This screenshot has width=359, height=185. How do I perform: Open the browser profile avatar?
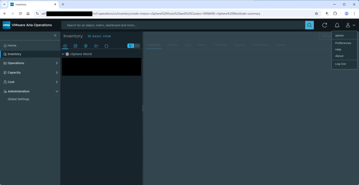pos(347,14)
